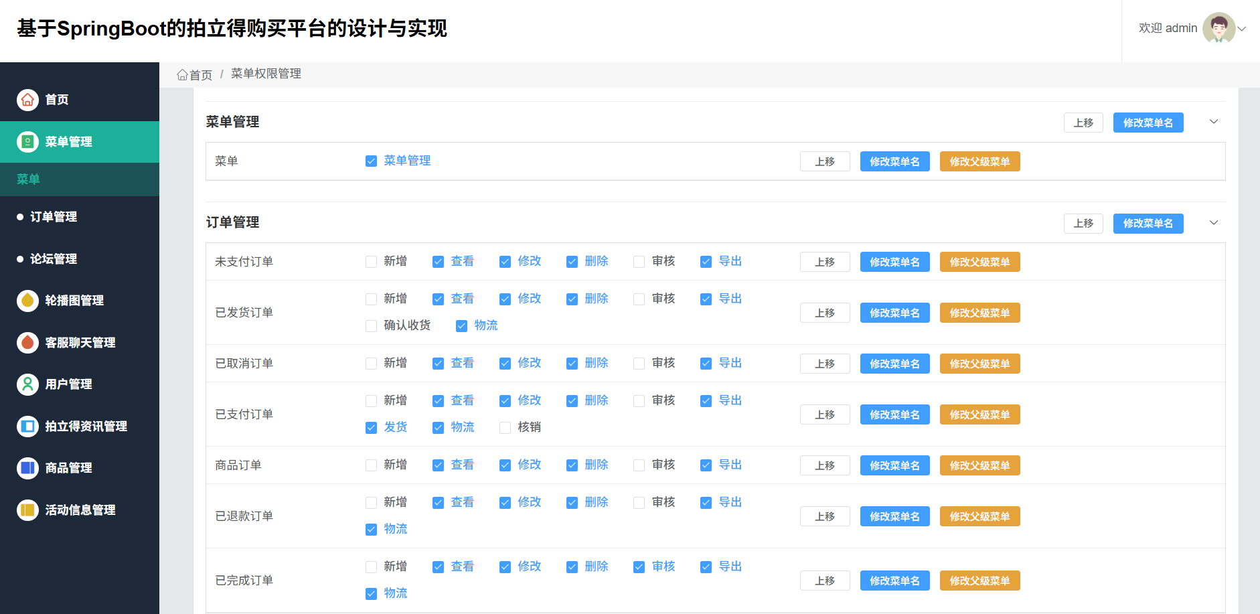Click the green 菜单管理 sidebar icon
1260x614 pixels.
point(27,142)
